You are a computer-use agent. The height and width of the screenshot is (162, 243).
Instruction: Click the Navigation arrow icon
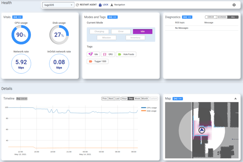(112, 5)
